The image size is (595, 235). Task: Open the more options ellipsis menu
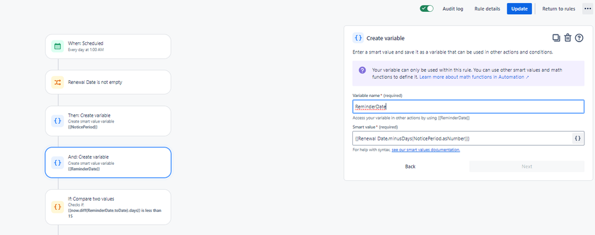coord(587,9)
